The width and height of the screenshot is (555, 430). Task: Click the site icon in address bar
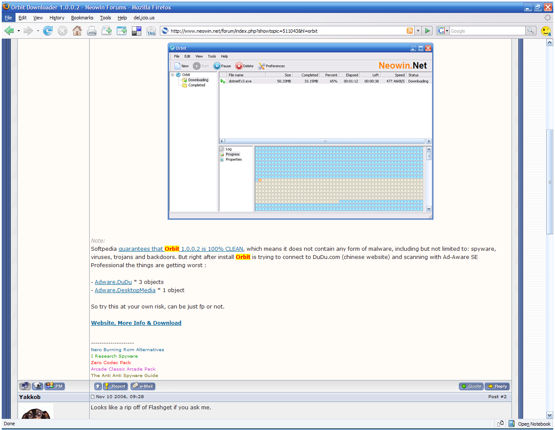(165, 31)
